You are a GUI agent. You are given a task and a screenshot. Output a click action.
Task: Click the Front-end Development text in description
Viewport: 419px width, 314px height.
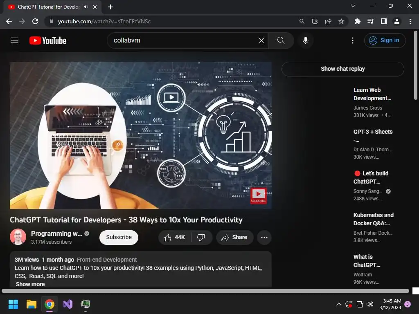107,260
